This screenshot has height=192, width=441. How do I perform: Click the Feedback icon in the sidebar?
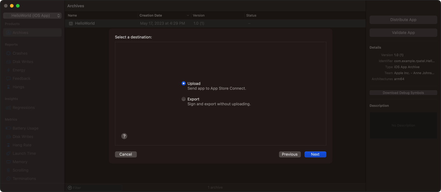8,79
